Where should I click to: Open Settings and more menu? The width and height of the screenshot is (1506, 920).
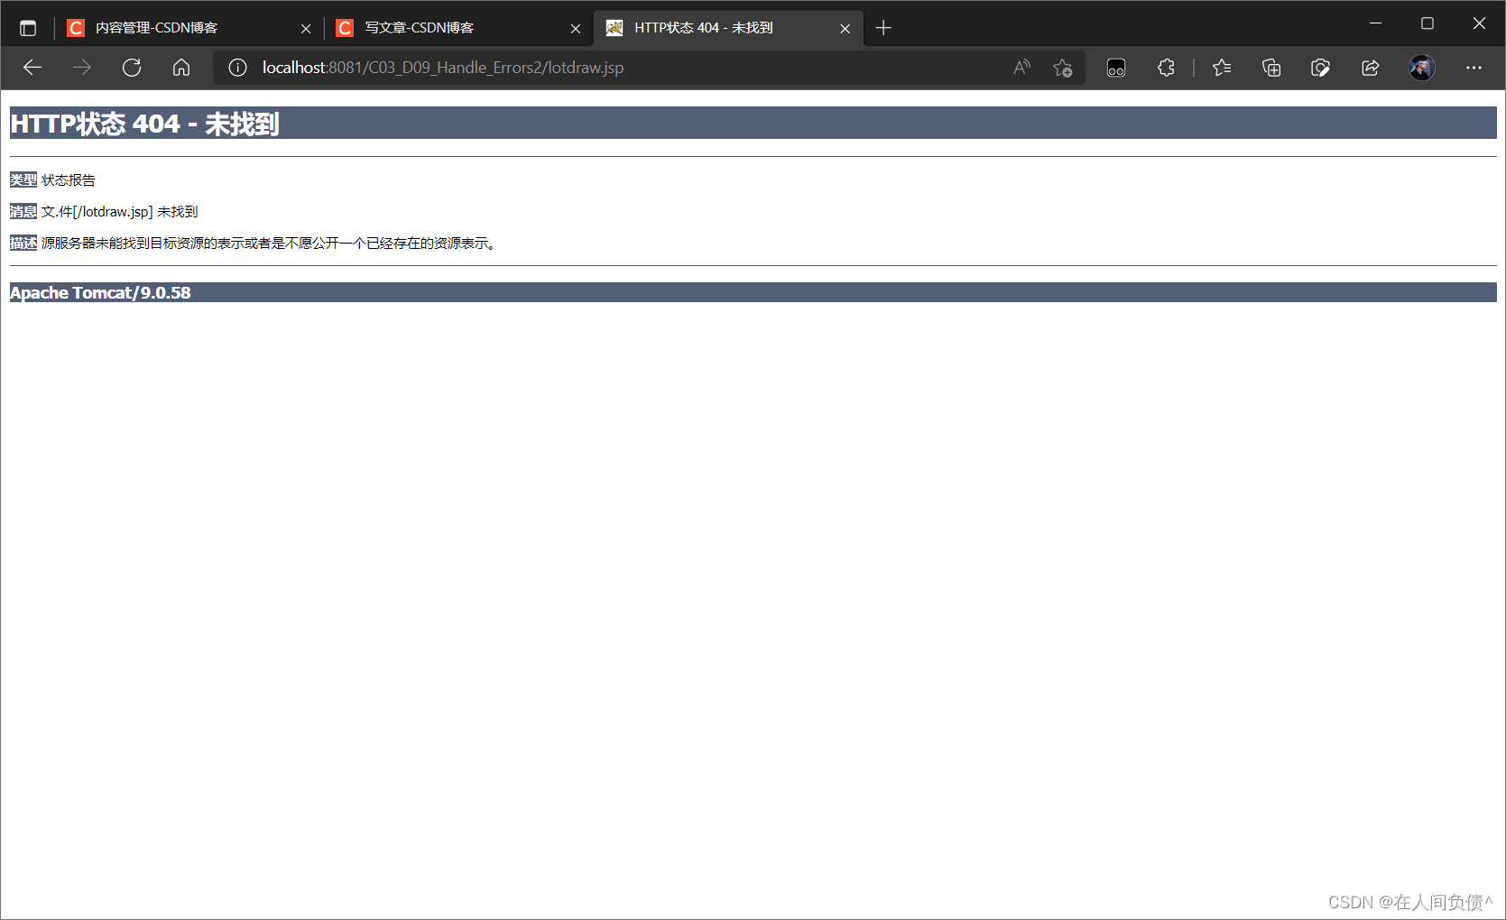click(x=1474, y=68)
